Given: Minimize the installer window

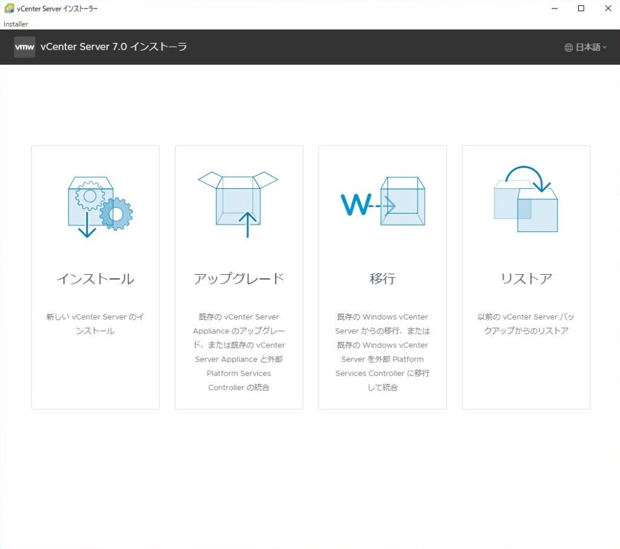Looking at the screenshot, I should (x=555, y=8).
